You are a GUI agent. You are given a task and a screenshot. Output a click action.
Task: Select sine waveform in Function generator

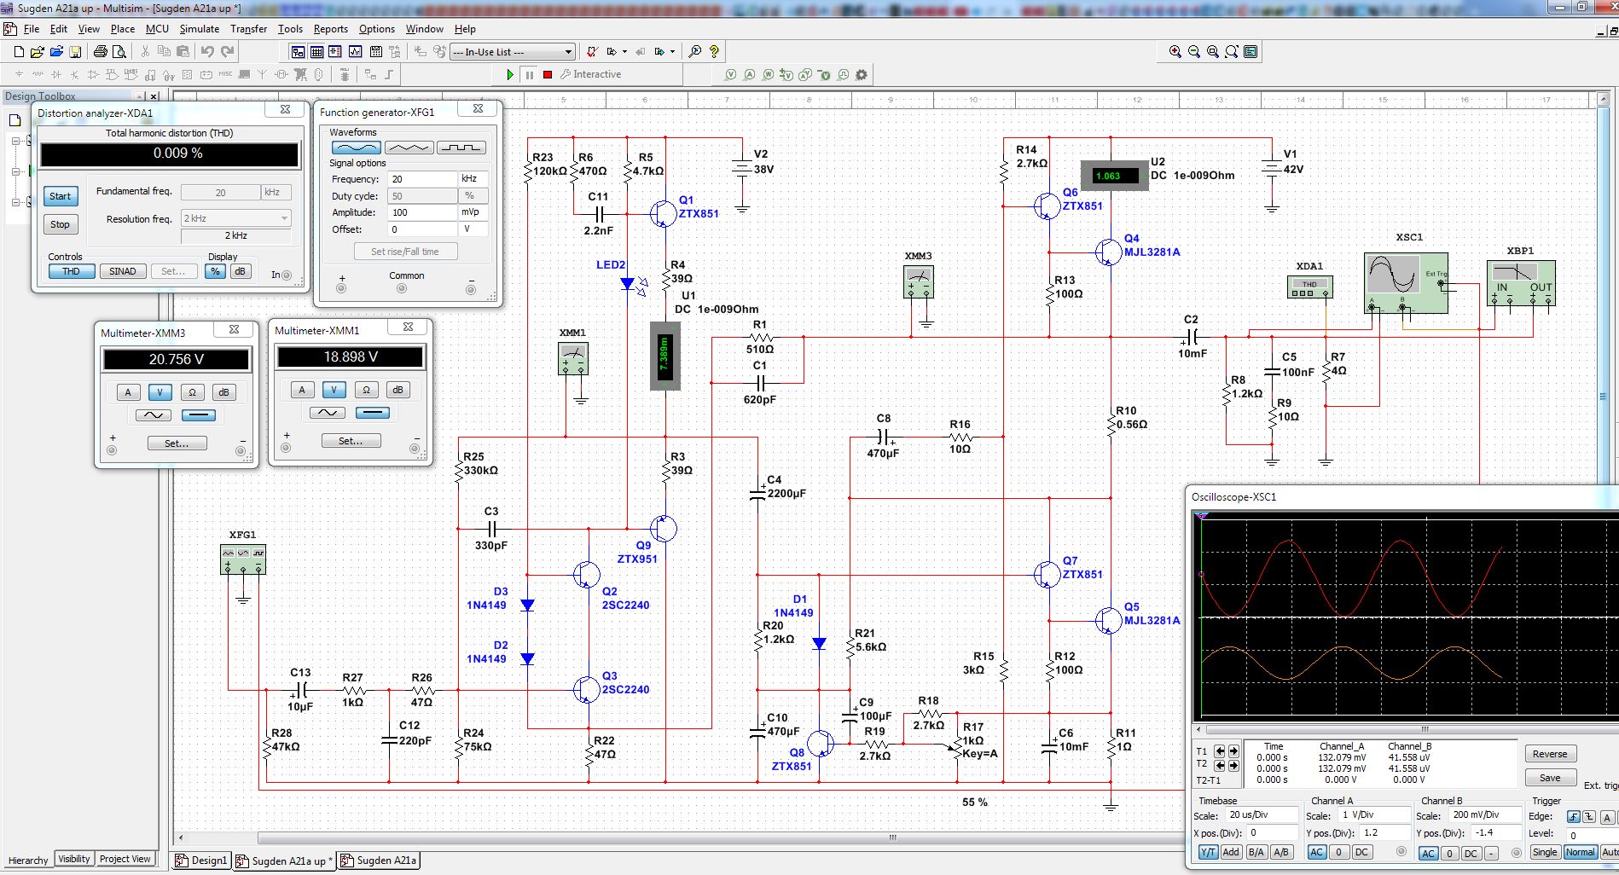356,148
